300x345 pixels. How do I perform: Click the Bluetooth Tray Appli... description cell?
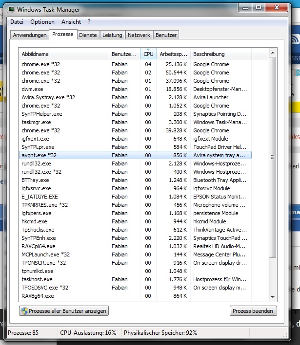pyautogui.click(x=220, y=180)
